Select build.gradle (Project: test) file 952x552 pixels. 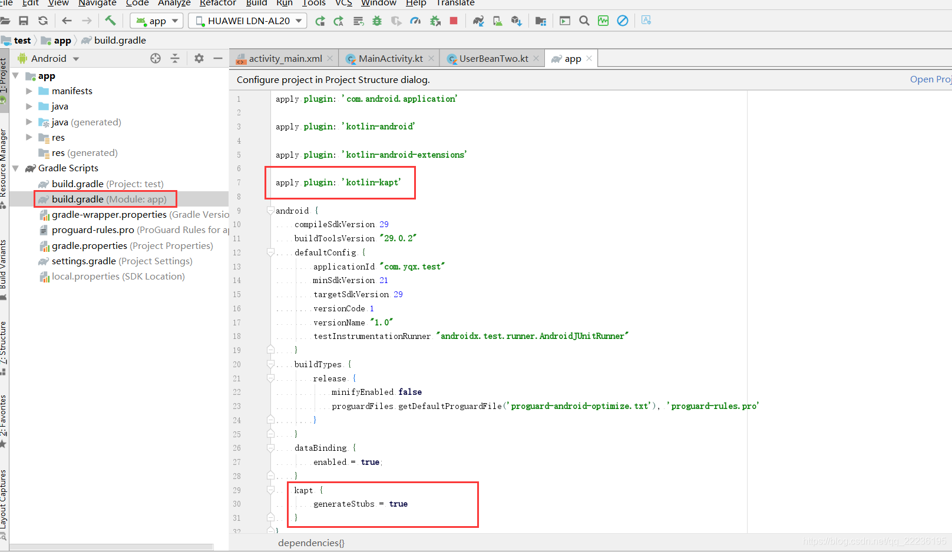pyautogui.click(x=101, y=184)
